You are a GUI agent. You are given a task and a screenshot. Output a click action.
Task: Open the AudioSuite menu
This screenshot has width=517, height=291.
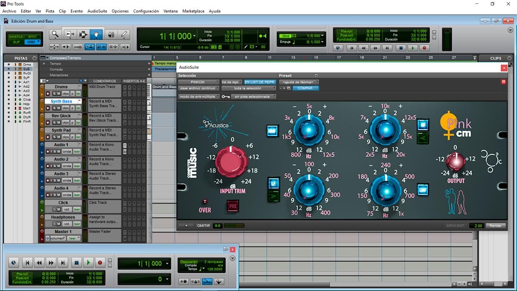click(97, 11)
